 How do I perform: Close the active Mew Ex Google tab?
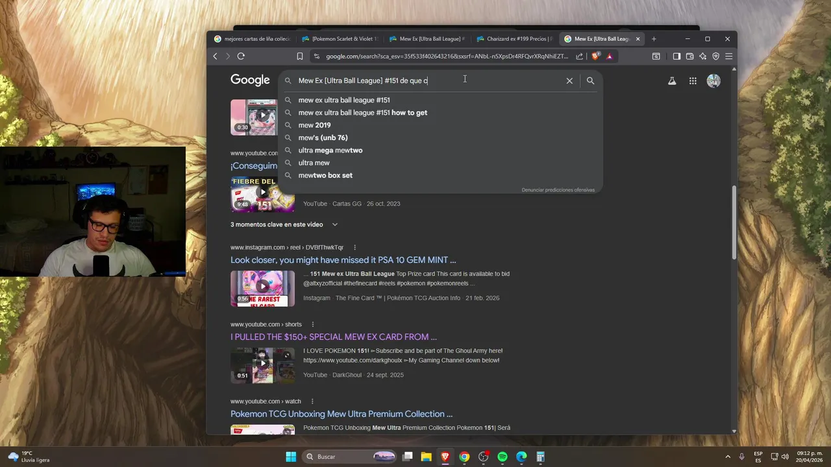click(x=638, y=39)
